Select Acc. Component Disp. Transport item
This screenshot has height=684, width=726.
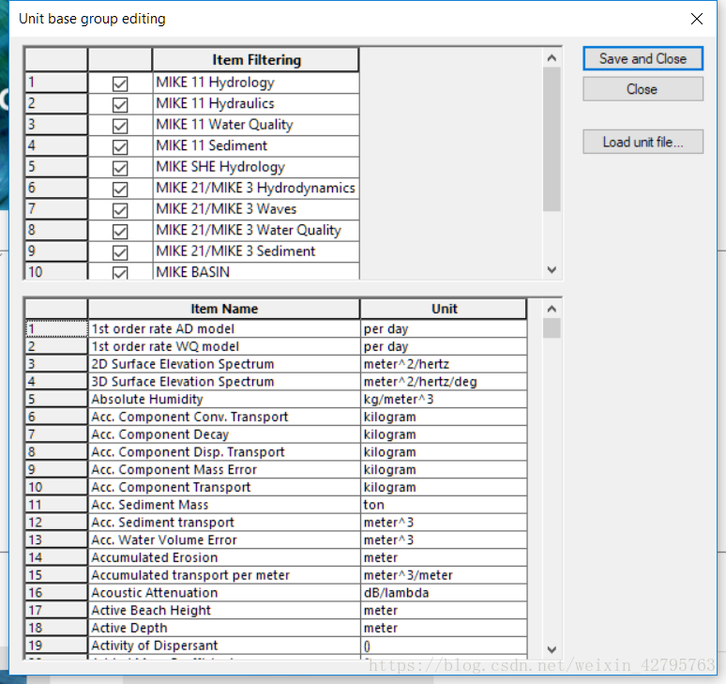(x=224, y=452)
